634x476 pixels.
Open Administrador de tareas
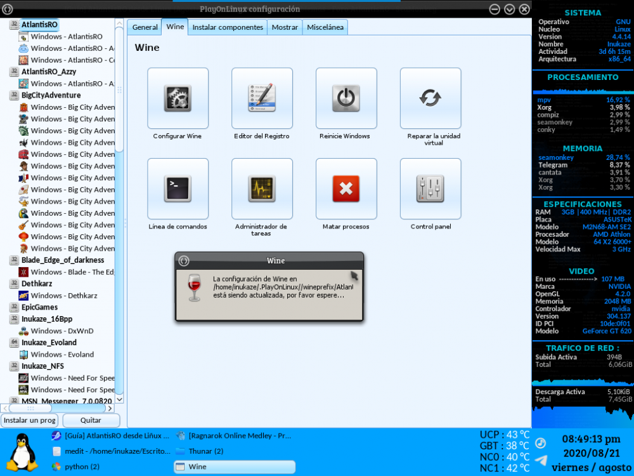click(x=262, y=188)
